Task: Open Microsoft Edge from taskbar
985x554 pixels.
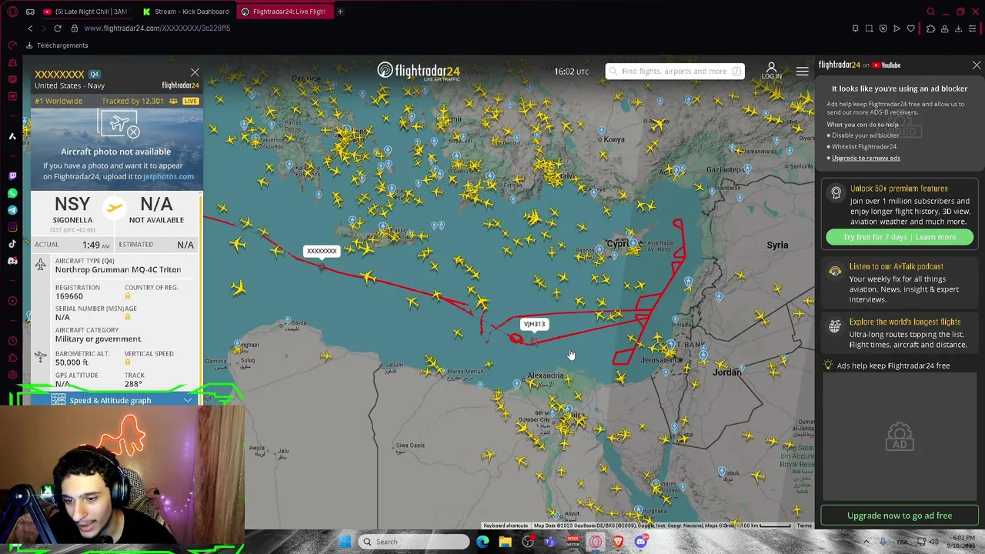Action: [x=482, y=542]
